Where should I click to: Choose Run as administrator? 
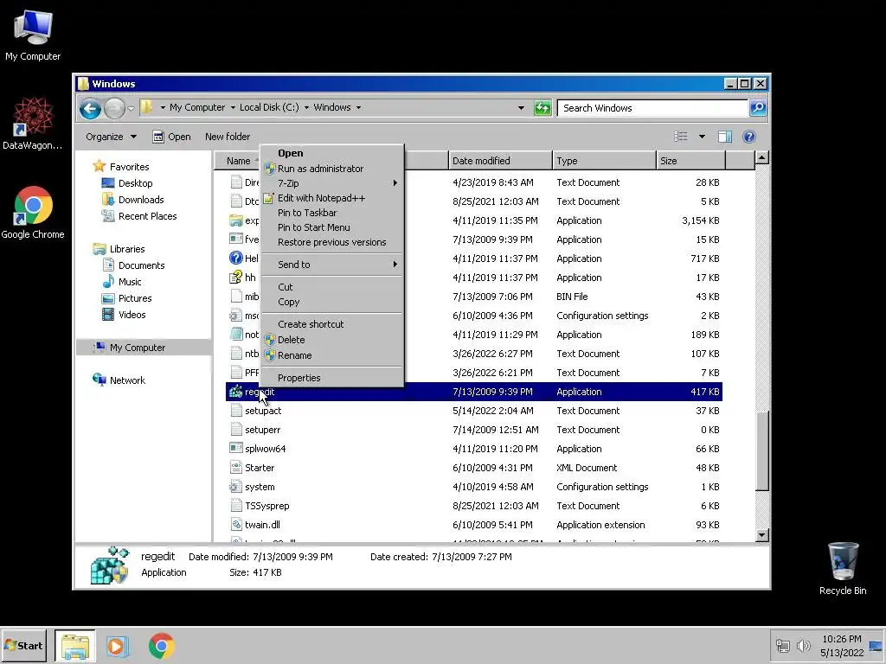coord(331,169)
